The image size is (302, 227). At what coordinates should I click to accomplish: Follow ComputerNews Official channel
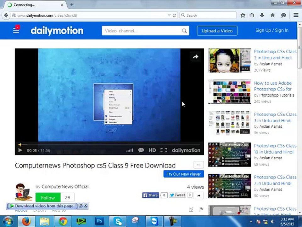(x=48, y=197)
